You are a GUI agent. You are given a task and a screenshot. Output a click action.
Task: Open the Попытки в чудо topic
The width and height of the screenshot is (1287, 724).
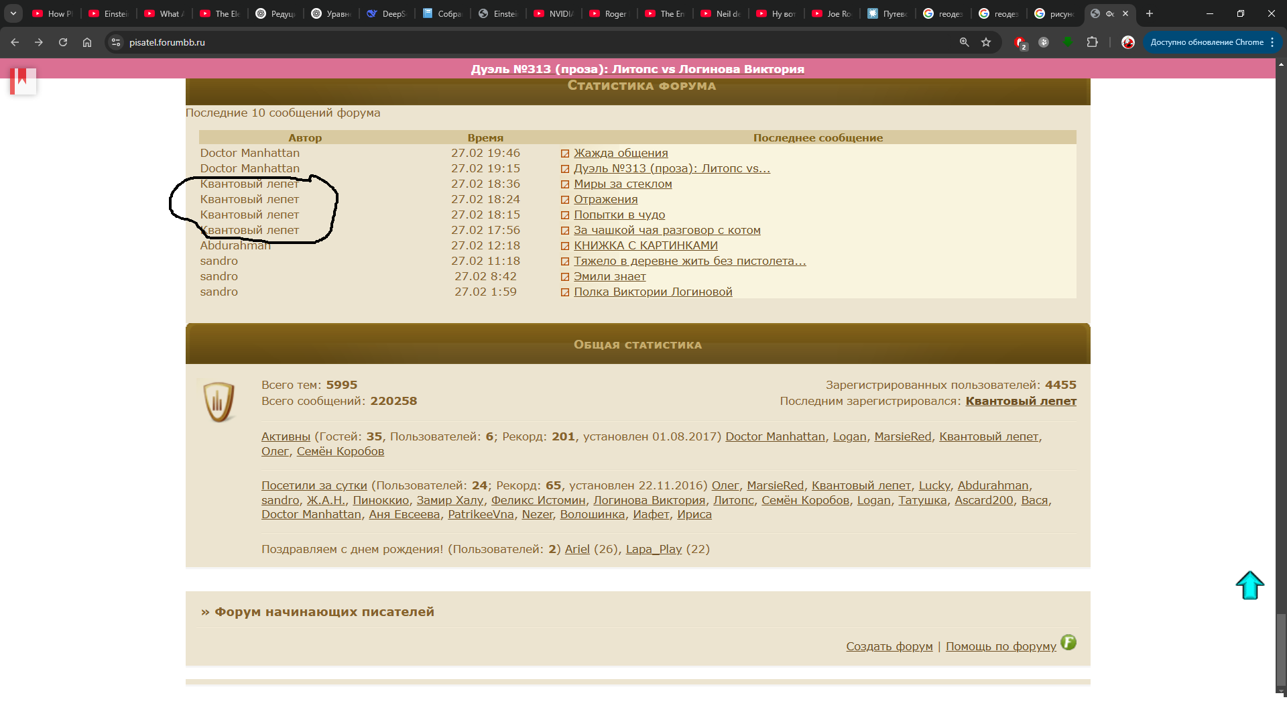pyautogui.click(x=619, y=215)
